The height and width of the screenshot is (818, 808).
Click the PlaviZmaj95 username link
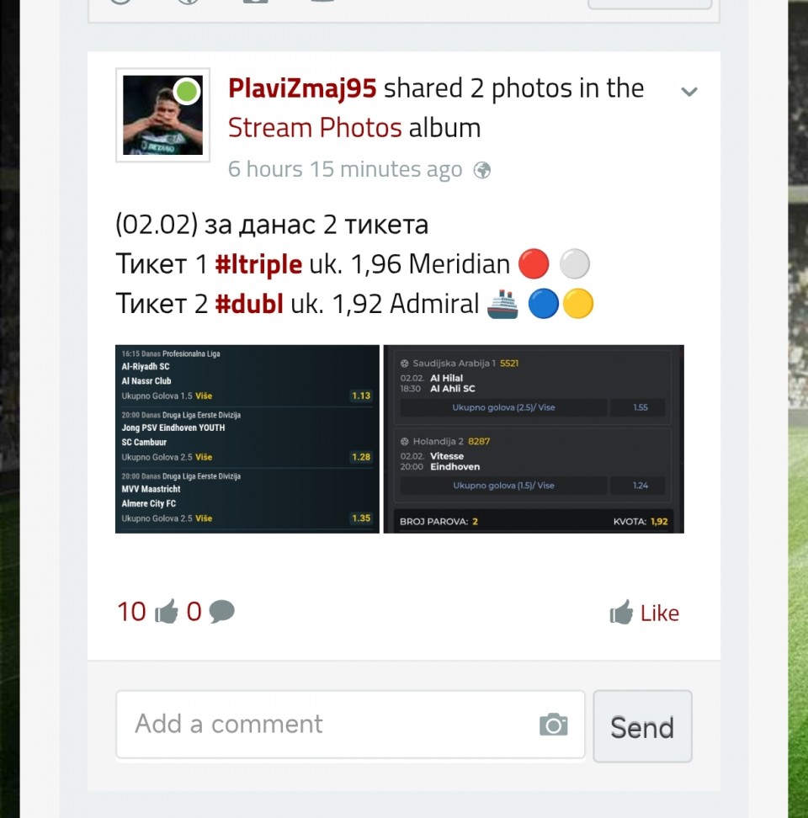302,88
